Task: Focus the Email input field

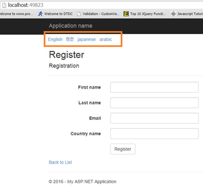Action: click(154, 118)
